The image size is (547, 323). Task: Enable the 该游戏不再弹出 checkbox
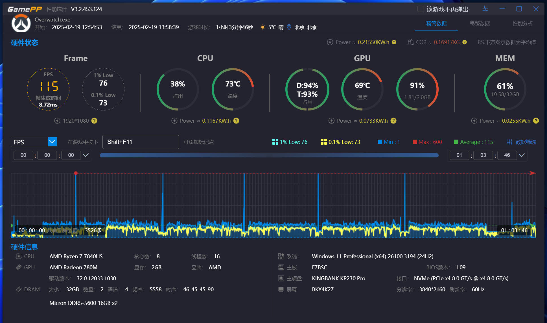(x=420, y=9)
